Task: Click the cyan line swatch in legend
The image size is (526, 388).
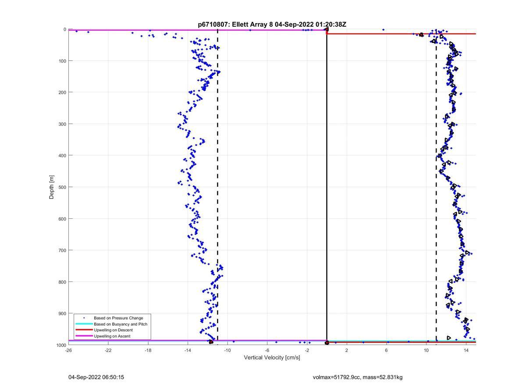Action: pos(84,324)
